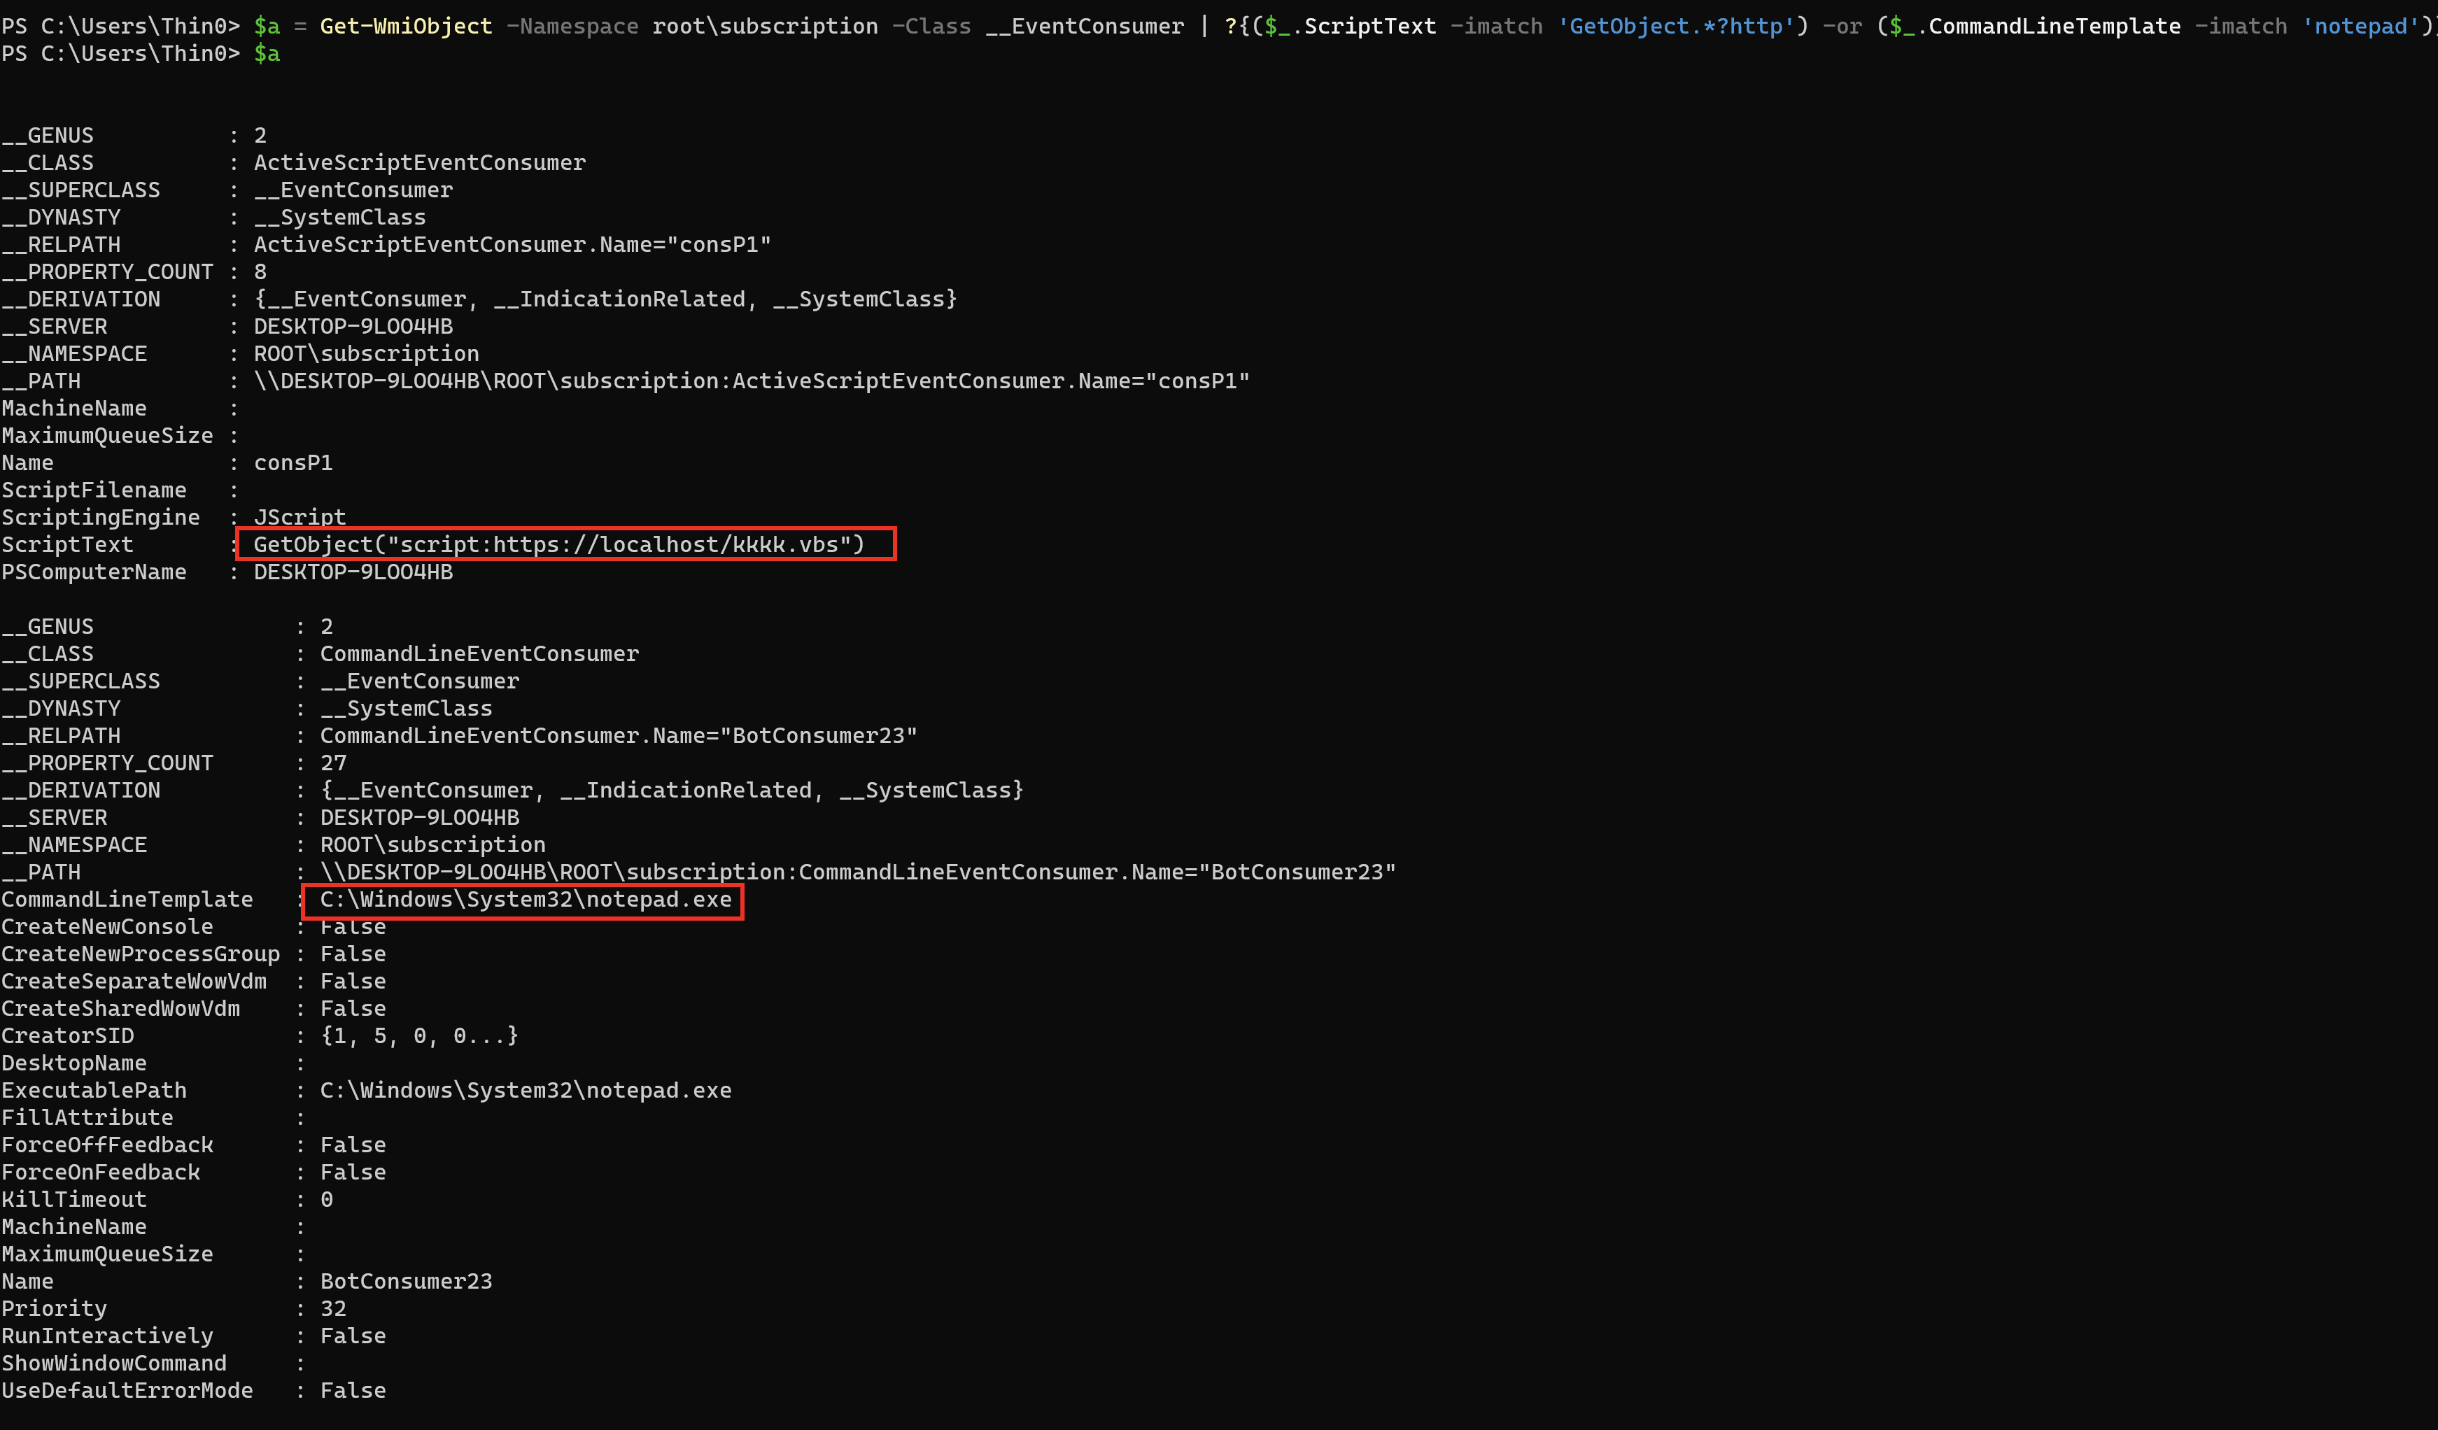Click the __PATH value ending in Name="BotConsumer23"
2438x1430 pixels.
858,872
